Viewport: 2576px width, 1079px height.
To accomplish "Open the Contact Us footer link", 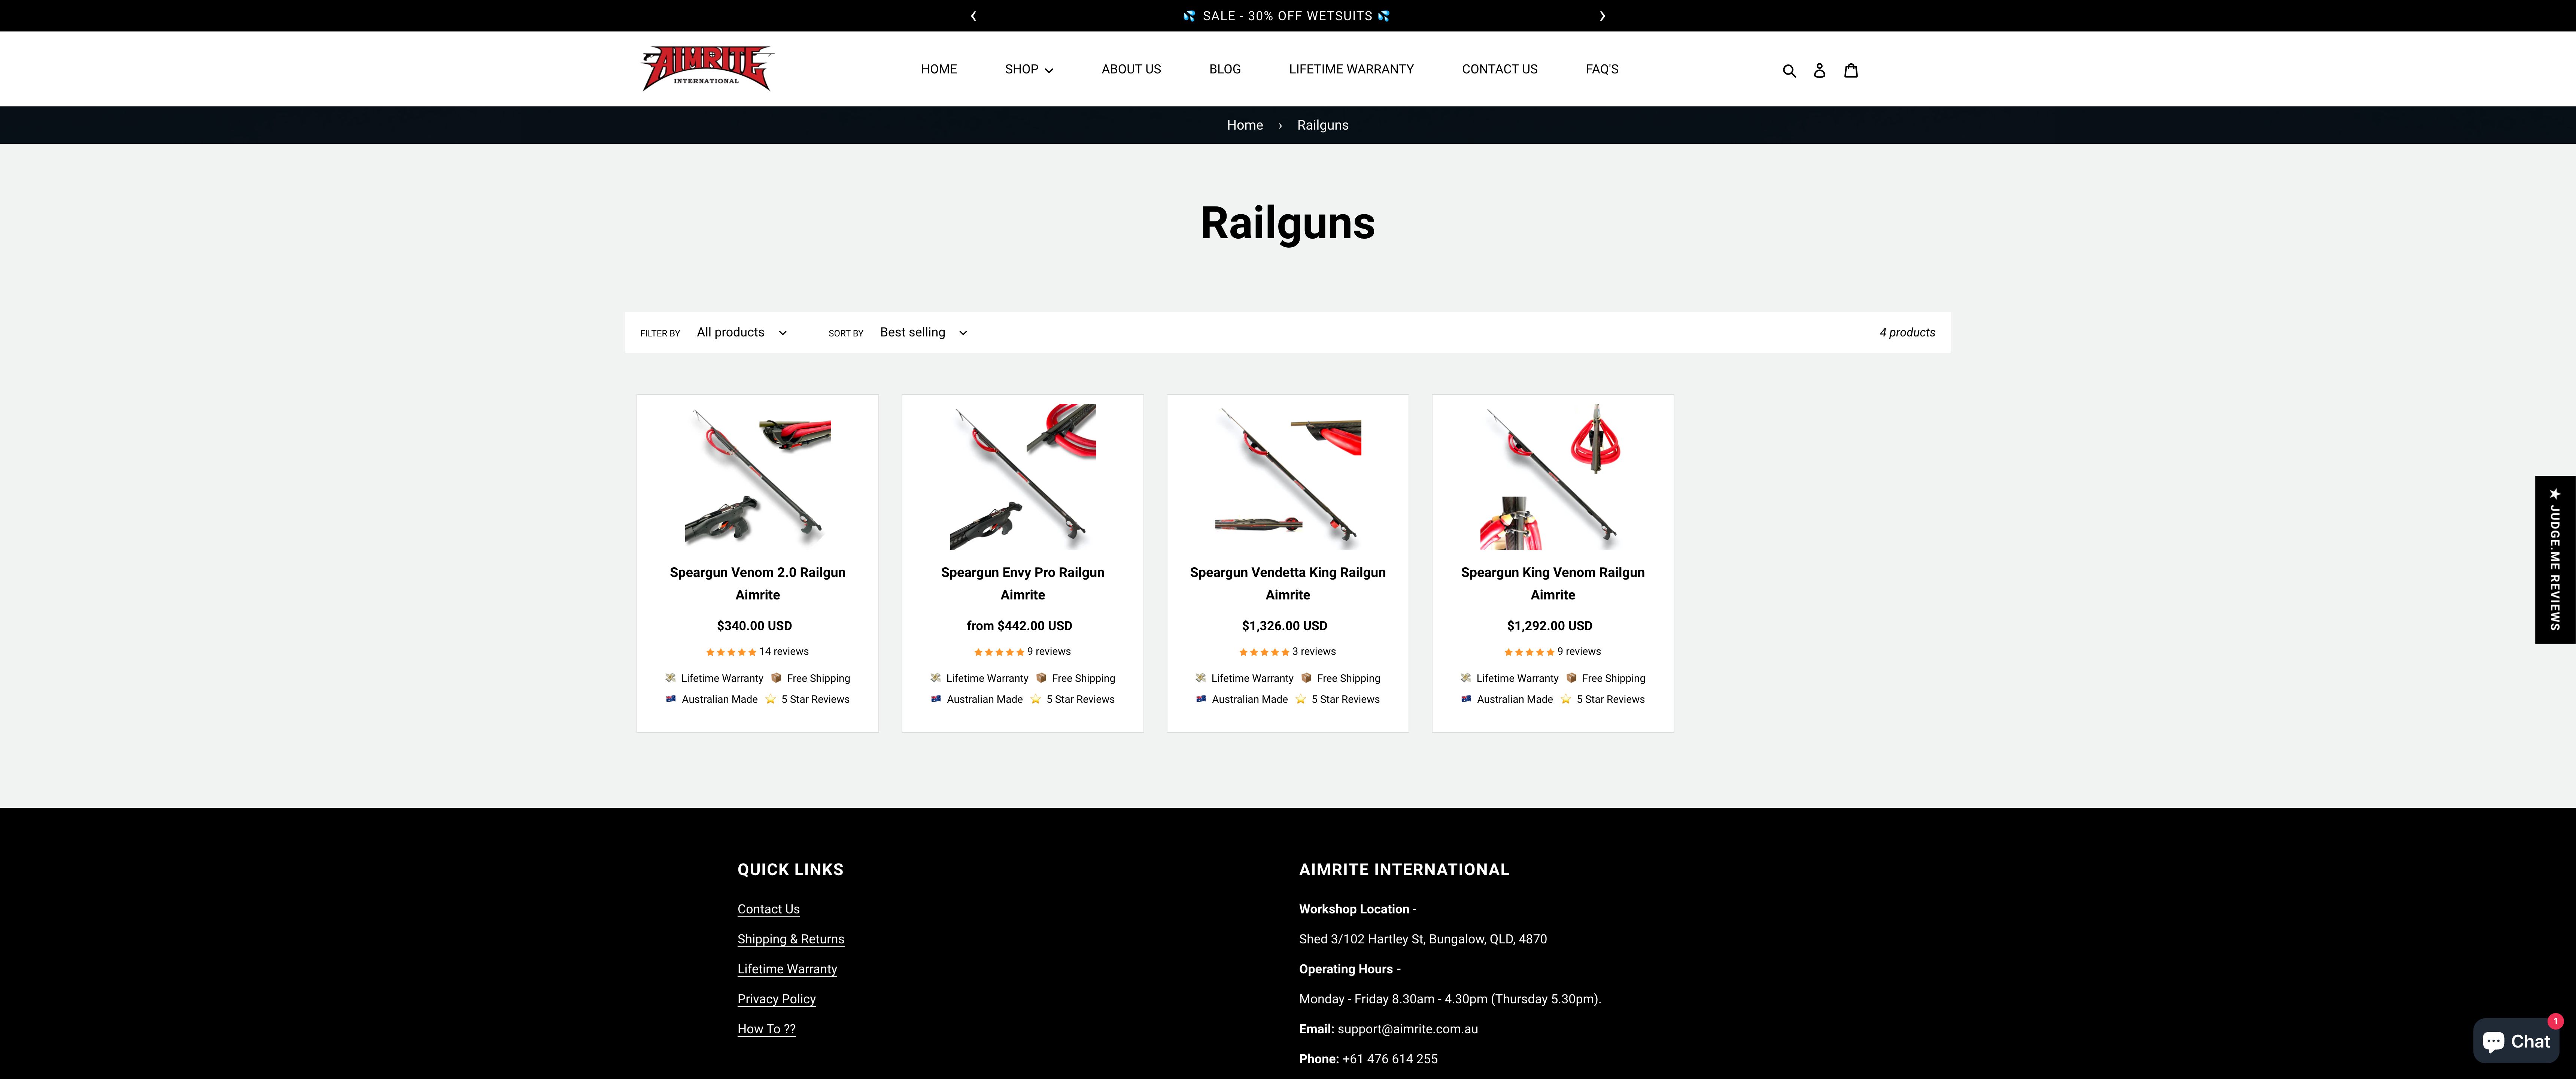I will click(x=768, y=909).
